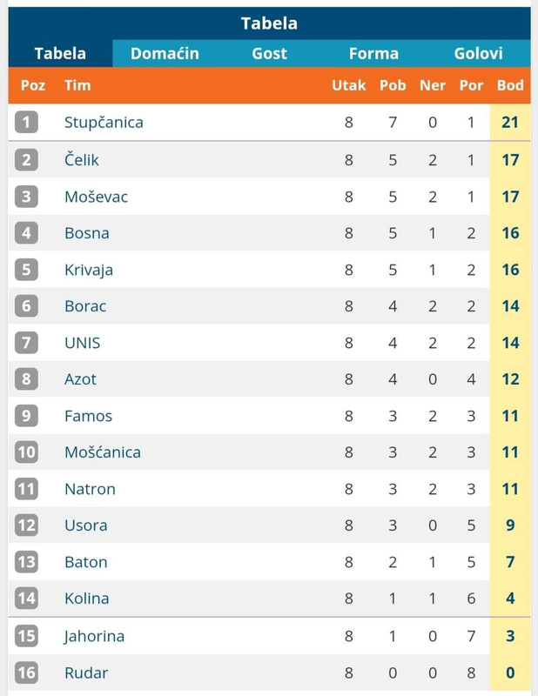Select the active Tabela tab

(x=60, y=53)
